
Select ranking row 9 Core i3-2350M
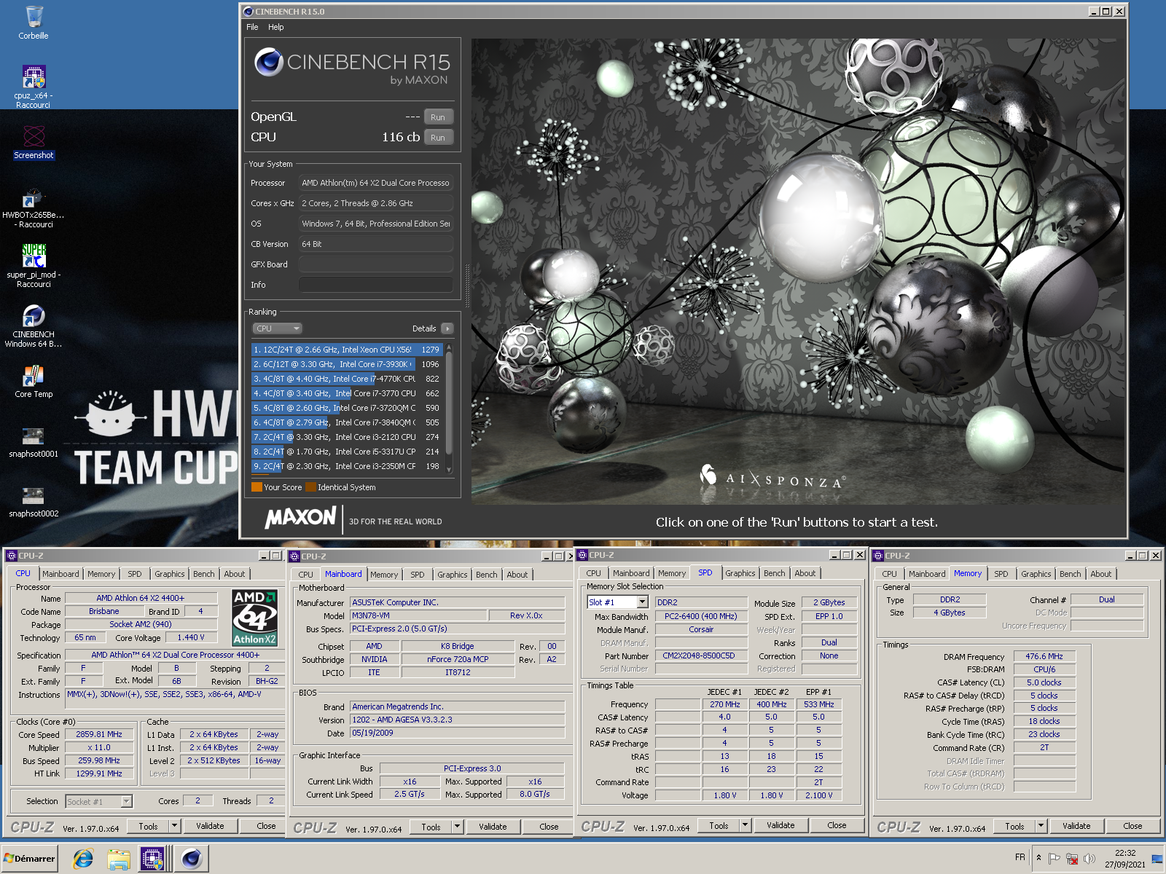click(x=347, y=466)
